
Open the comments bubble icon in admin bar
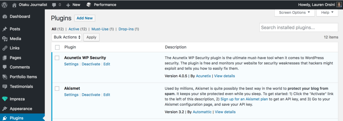pyautogui.click(x=54, y=5)
